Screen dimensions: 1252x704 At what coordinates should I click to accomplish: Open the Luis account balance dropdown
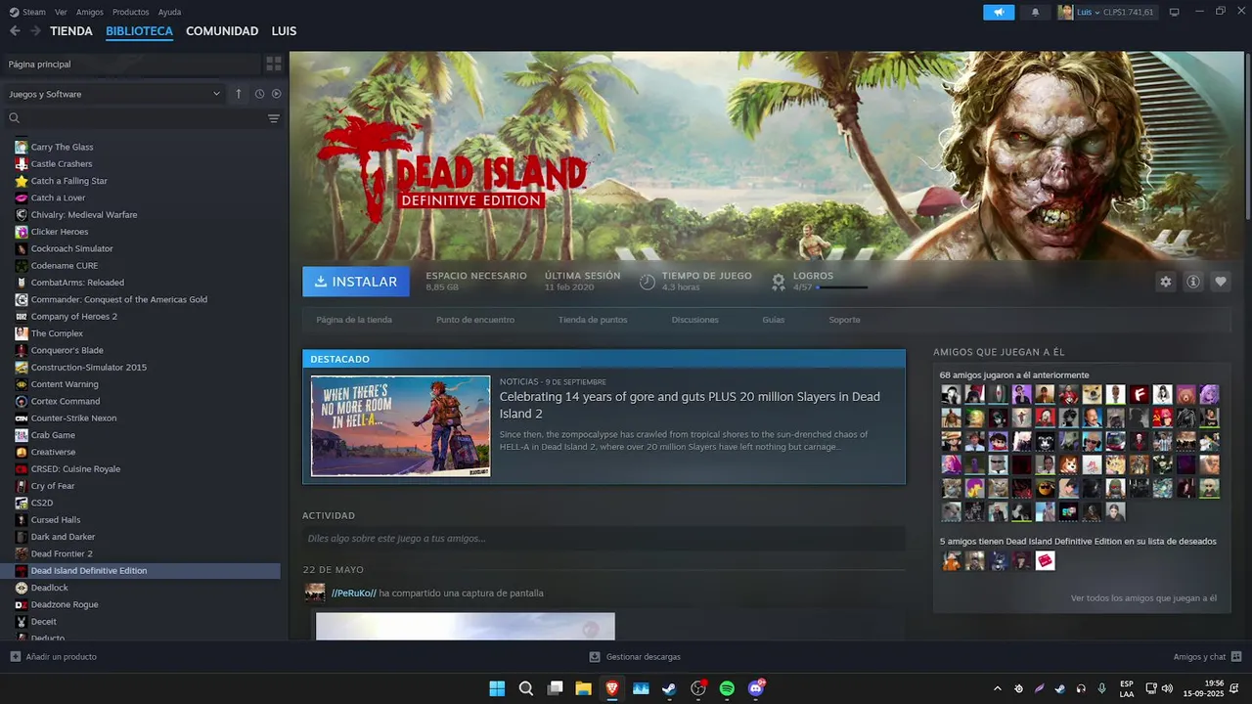pos(1106,12)
